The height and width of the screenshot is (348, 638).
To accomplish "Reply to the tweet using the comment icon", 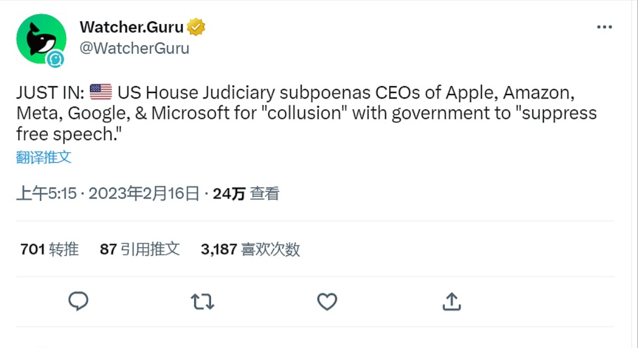I will pyautogui.click(x=78, y=302).
